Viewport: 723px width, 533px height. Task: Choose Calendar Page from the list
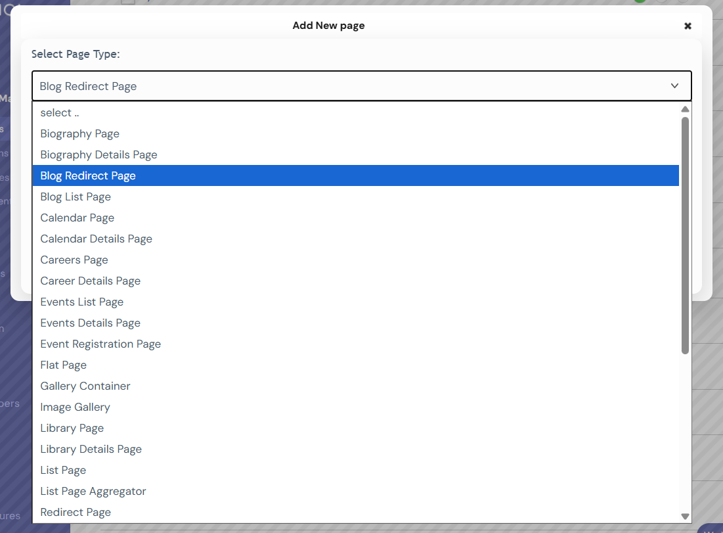point(355,218)
